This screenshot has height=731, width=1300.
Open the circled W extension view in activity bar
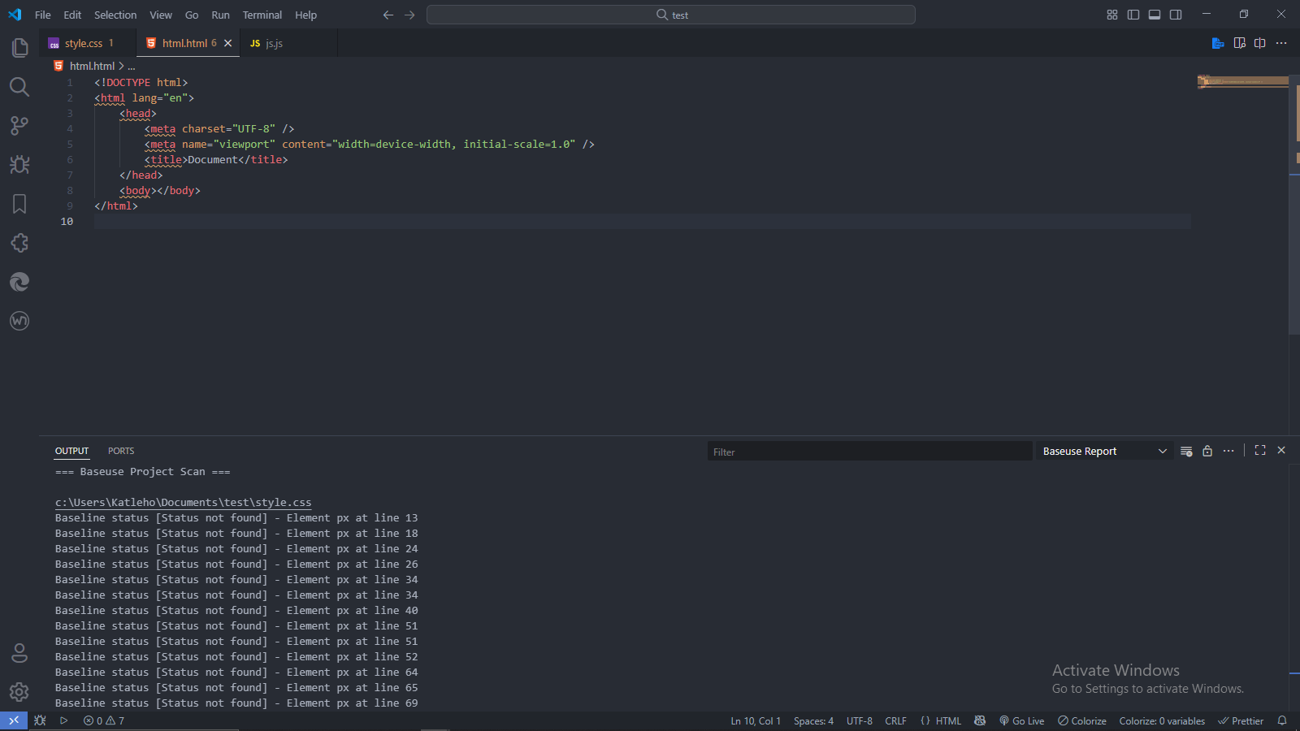click(x=19, y=321)
